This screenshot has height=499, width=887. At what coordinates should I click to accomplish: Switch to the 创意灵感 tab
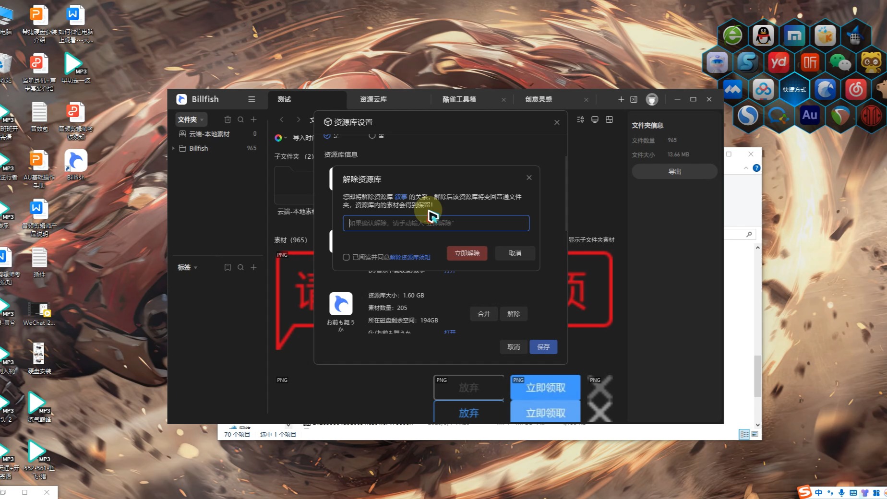click(539, 99)
